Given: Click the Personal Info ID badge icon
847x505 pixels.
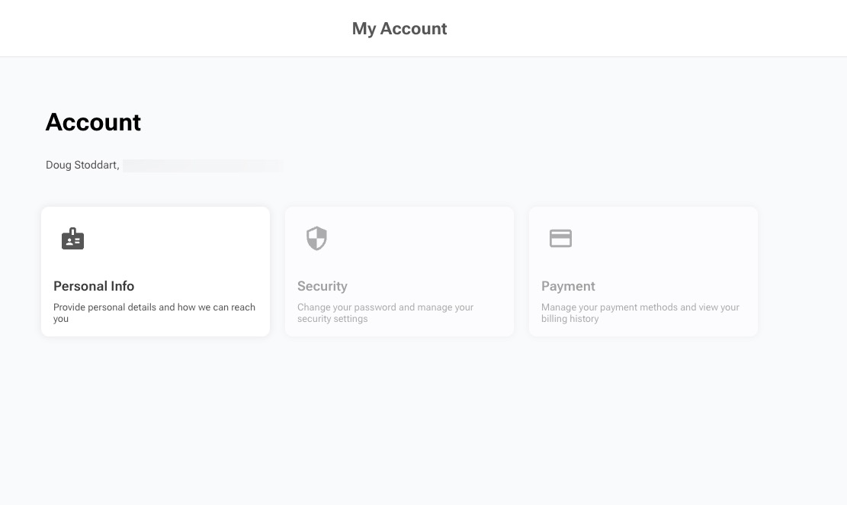Looking at the screenshot, I should (x=72, y=239).
